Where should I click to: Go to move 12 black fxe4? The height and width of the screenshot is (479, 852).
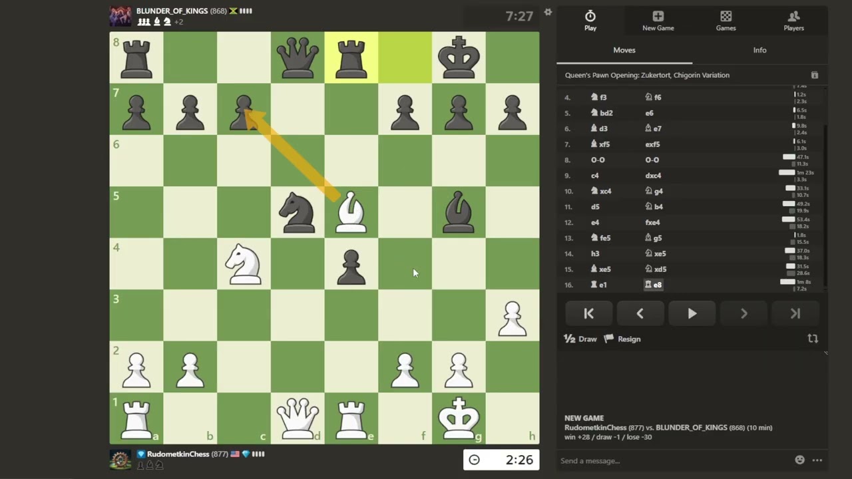(653, 222)
